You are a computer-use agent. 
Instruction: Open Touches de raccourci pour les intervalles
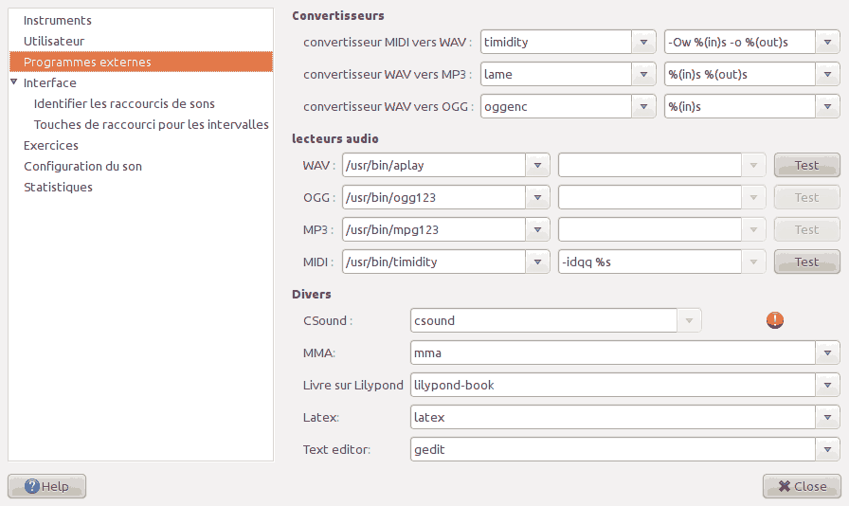pyautogui.click(x=151, y=124)
